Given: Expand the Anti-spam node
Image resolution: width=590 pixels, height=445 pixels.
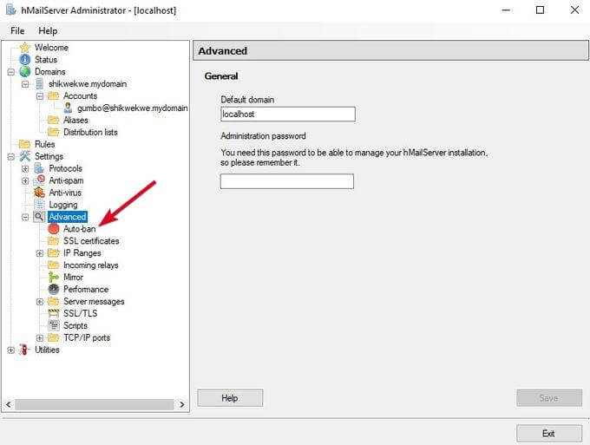Looking at the screenshot, I should pos(25,180).
